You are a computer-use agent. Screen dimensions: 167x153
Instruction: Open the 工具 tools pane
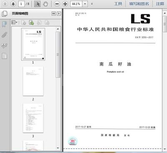coord(118,4)
